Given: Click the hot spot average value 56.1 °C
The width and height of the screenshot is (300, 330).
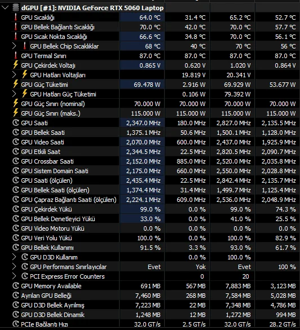Looking at the screenshot, I should coord(285,37).
